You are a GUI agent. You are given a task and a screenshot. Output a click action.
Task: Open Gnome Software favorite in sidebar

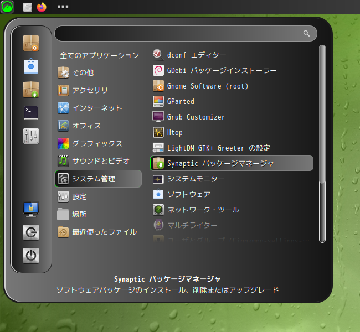(31, 43)
